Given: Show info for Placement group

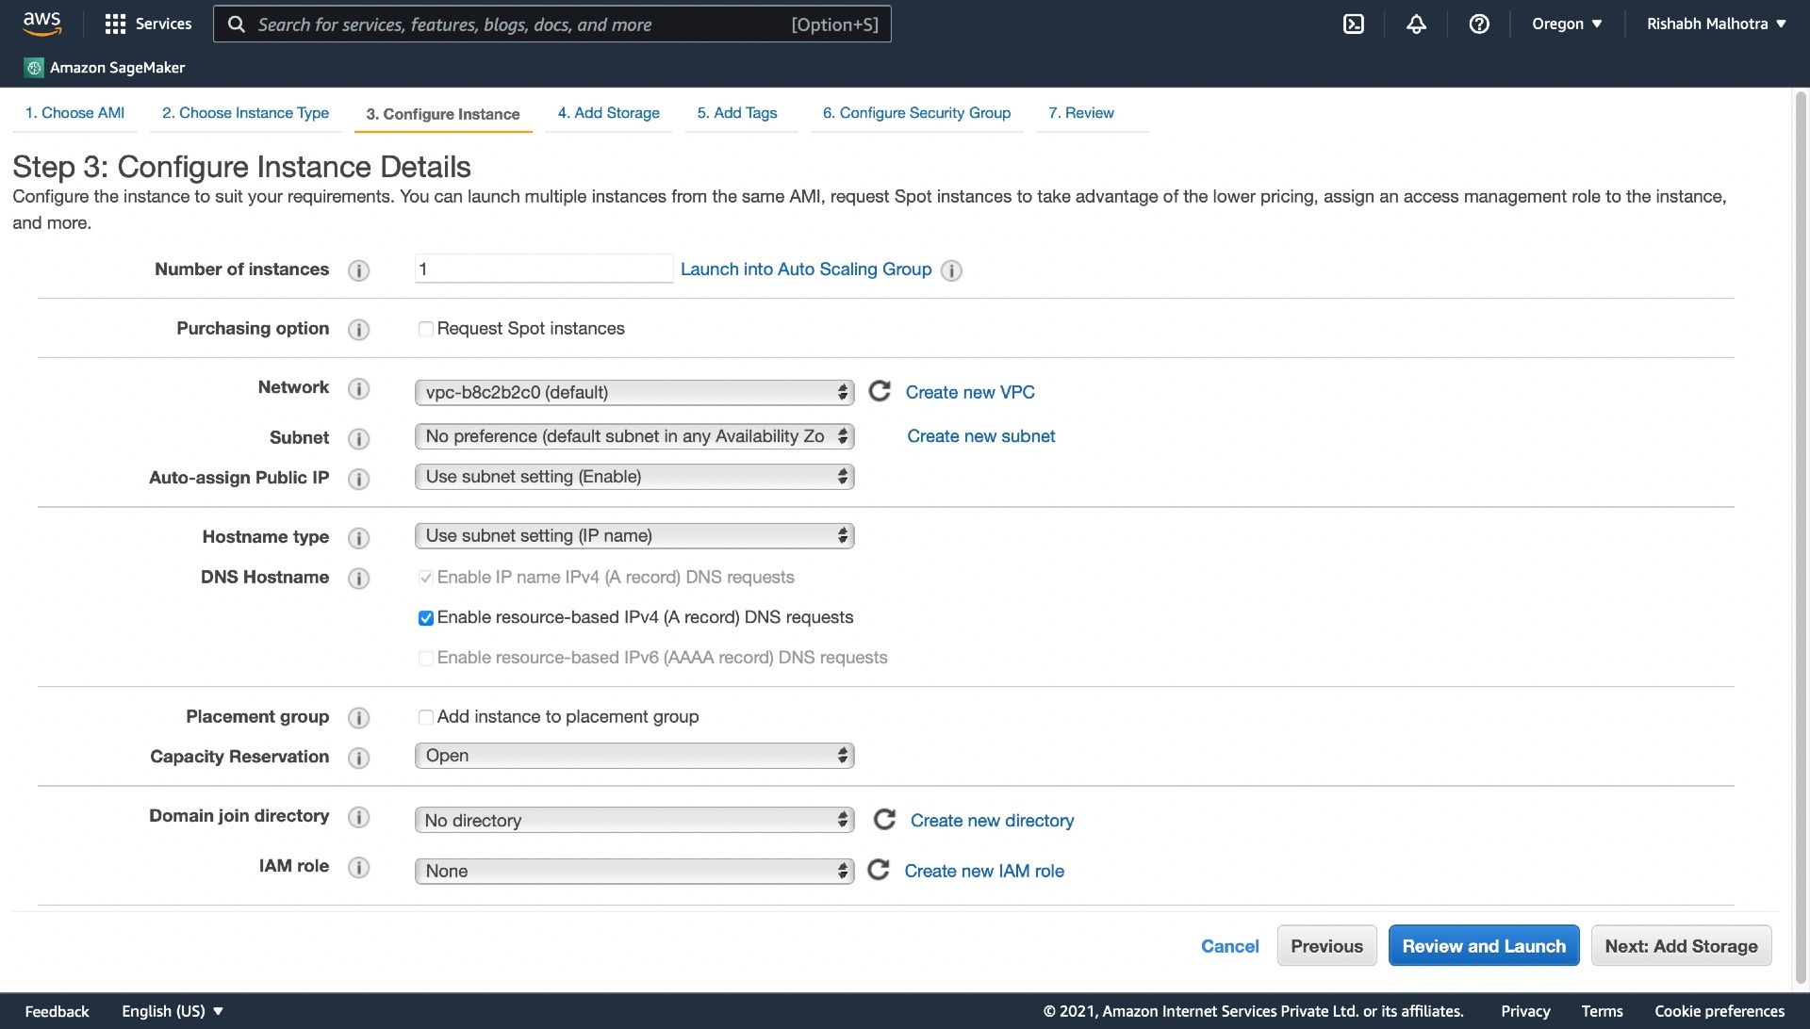Looking at the screenshot, I should point(358,718).
